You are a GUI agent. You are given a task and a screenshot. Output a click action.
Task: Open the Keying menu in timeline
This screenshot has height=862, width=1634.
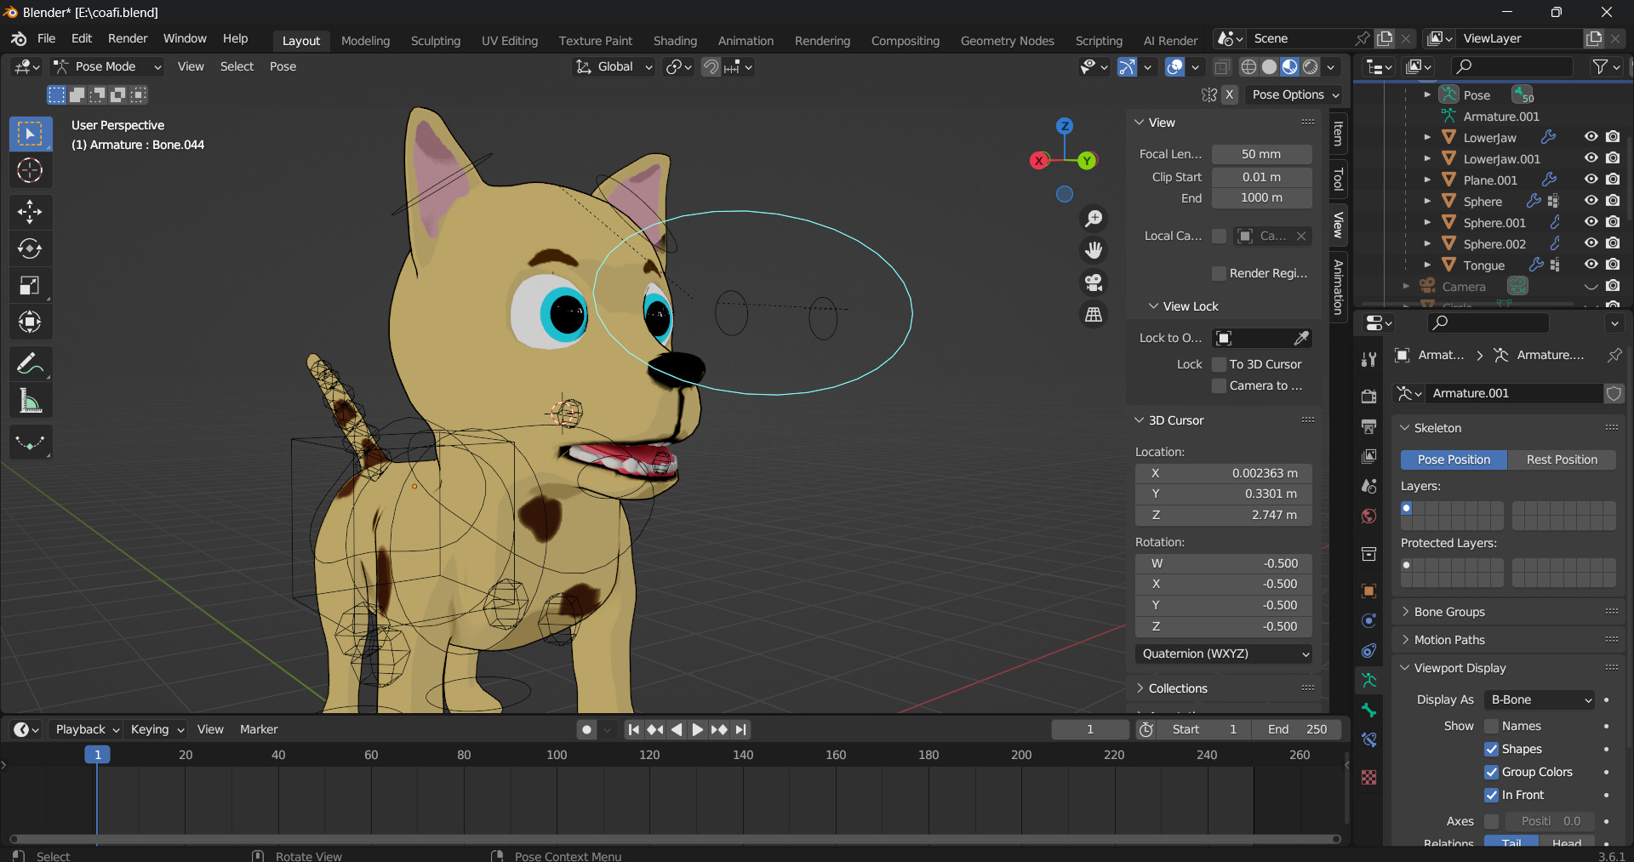[157, 729]
